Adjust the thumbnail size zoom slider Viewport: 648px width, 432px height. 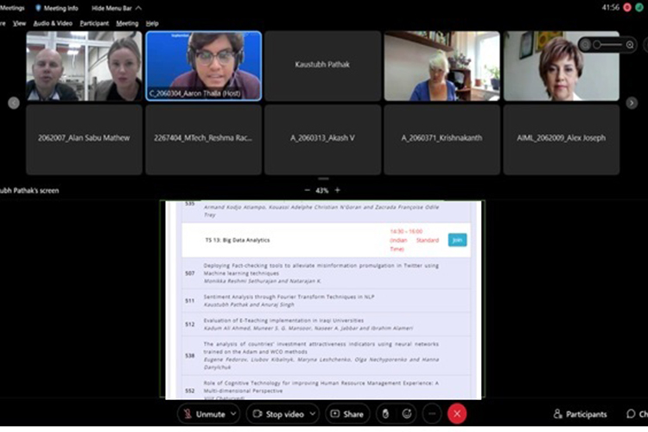coord(609,44)
